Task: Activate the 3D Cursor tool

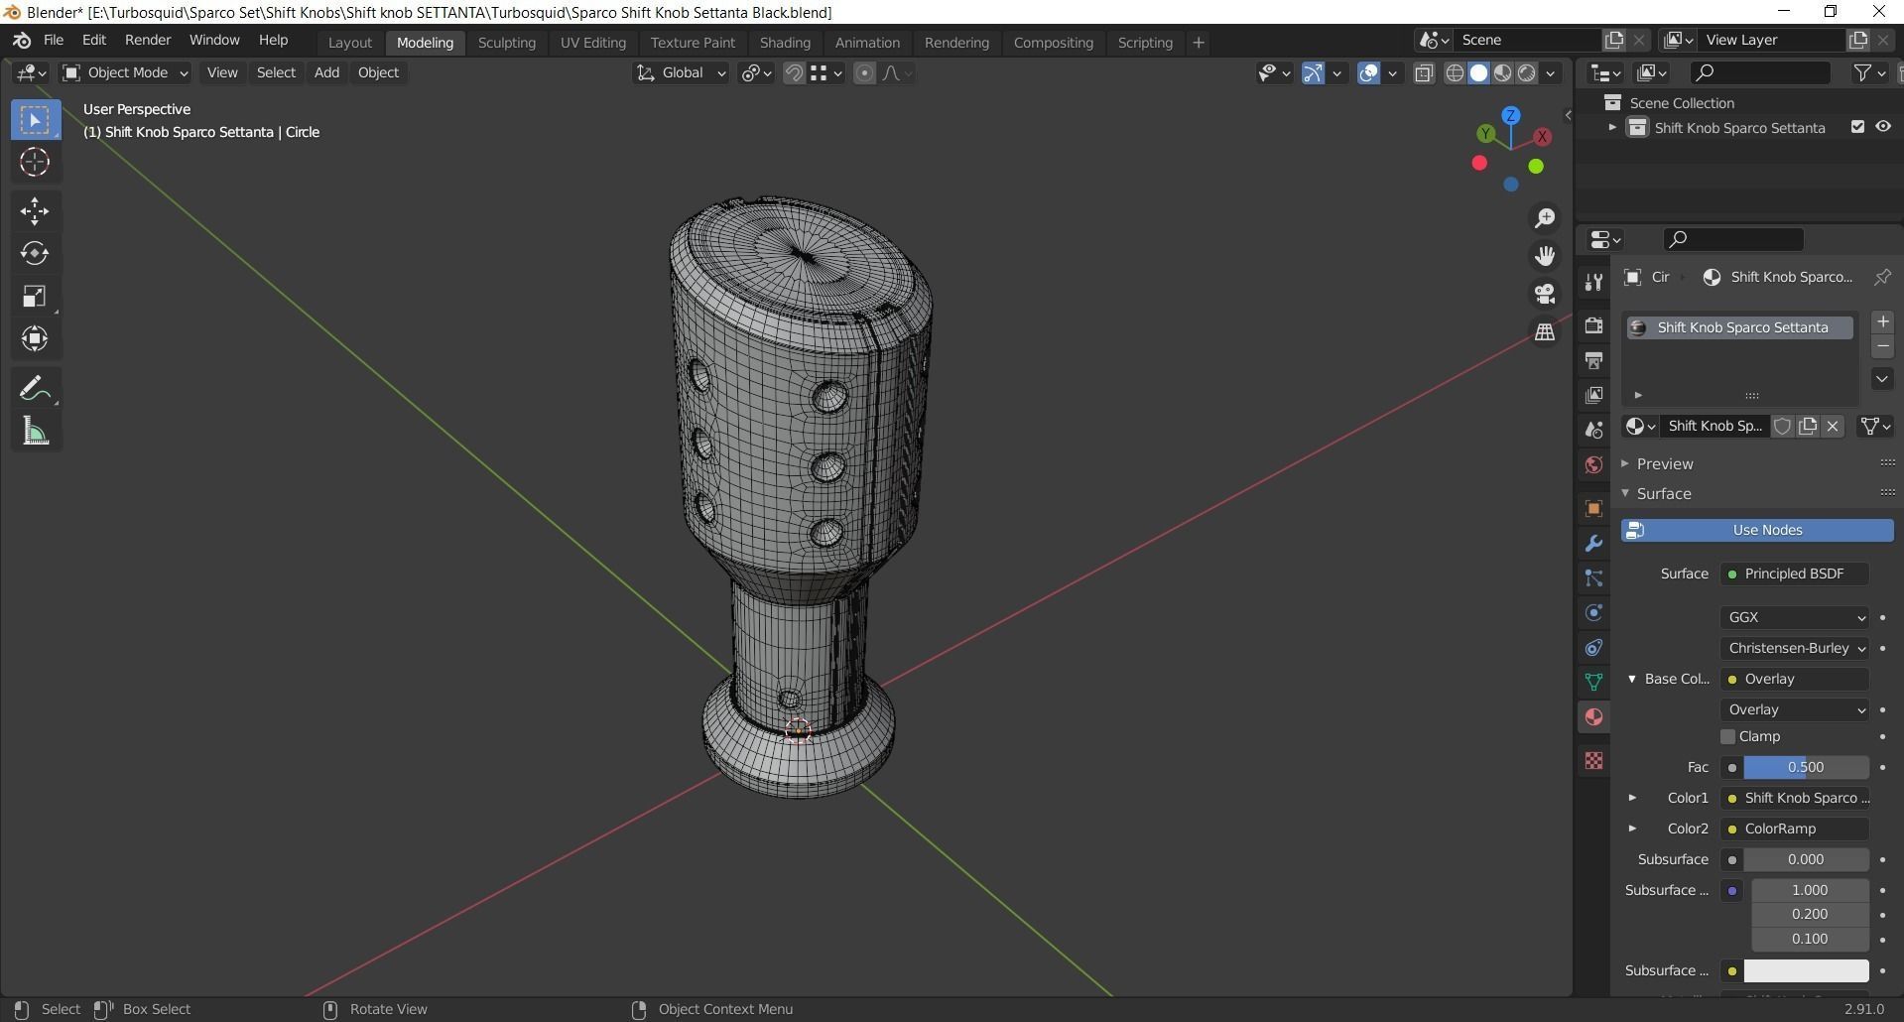Action: tap(35, 162)
